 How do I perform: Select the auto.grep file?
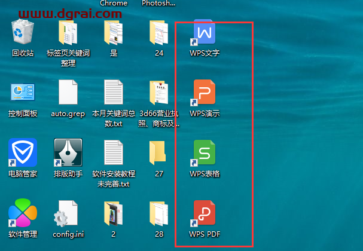click(68, 92)
